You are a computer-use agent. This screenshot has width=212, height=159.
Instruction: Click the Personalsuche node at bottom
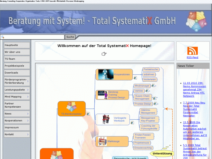click(x=130, y=158)
